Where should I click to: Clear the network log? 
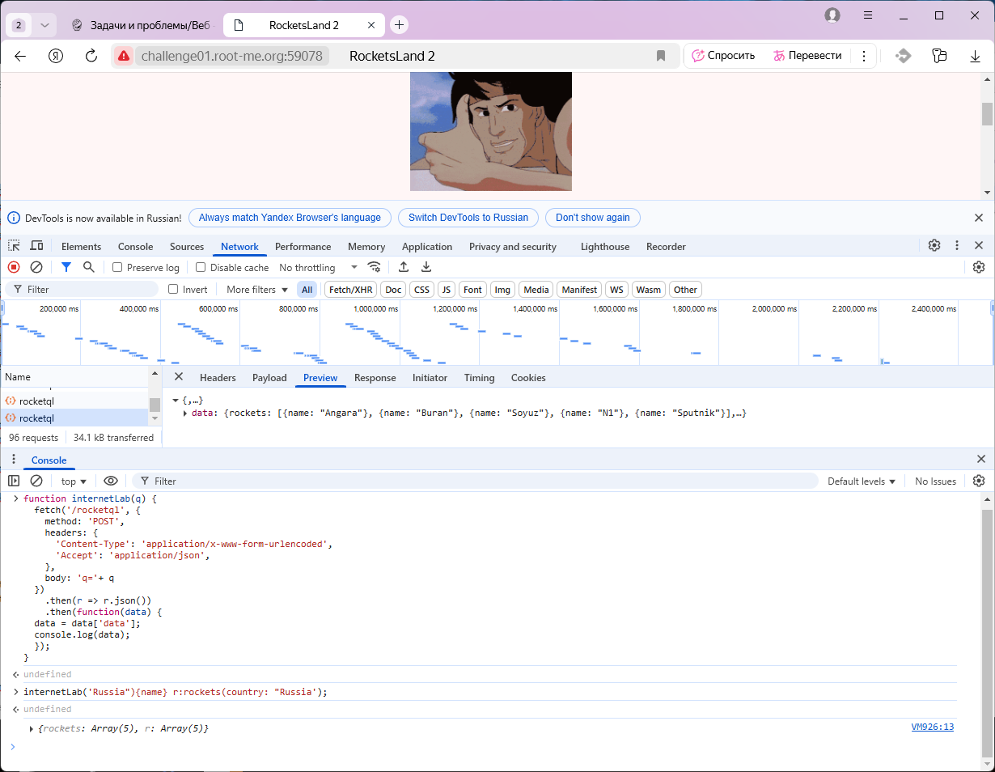pyautogui.click(x=36, y=267)
